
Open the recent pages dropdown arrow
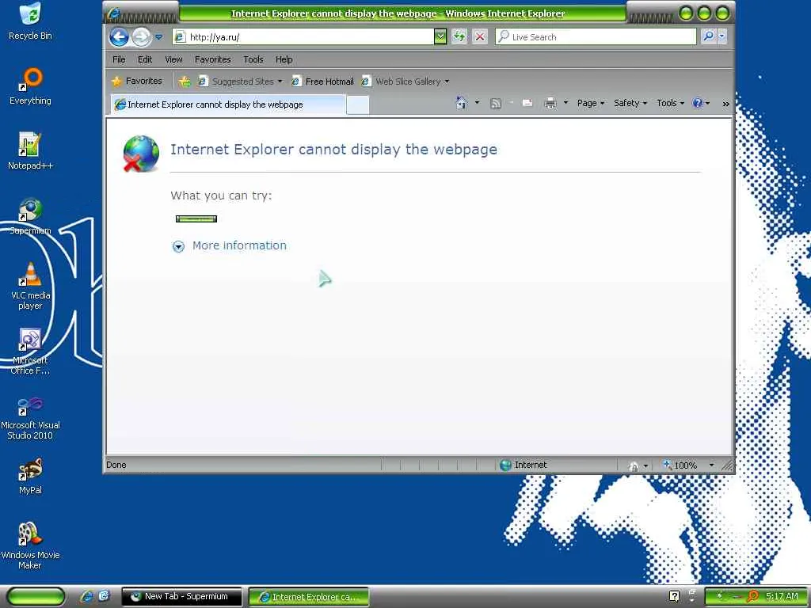click(158, 37)
